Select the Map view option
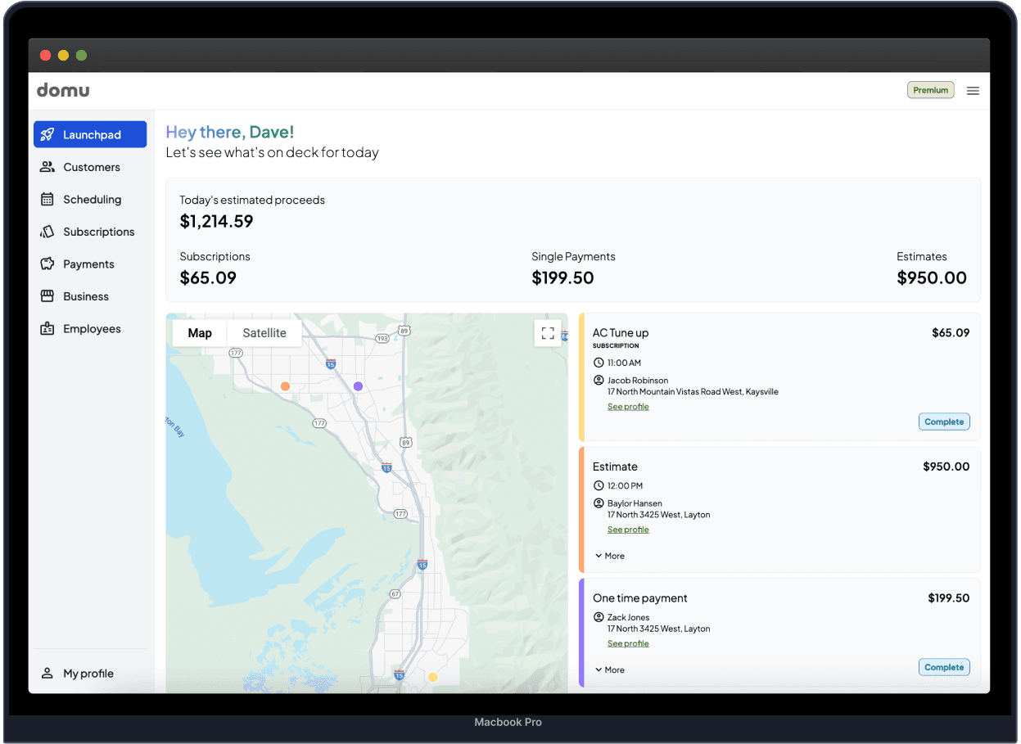 (x=200, y=333)
